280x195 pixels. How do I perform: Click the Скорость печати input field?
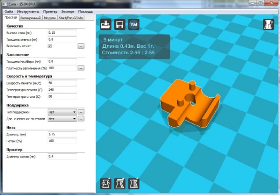[62, 83]
